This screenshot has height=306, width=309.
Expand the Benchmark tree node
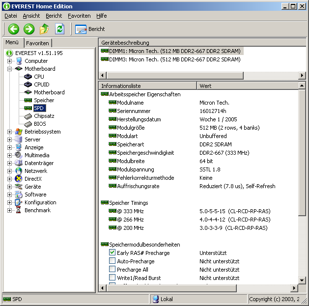tap(9, 210)
